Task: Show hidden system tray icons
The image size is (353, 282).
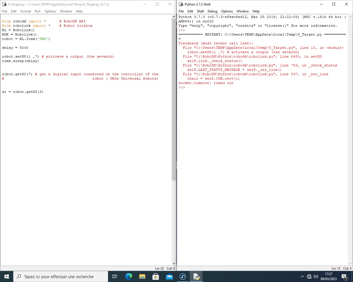Action: coord(302,276)
